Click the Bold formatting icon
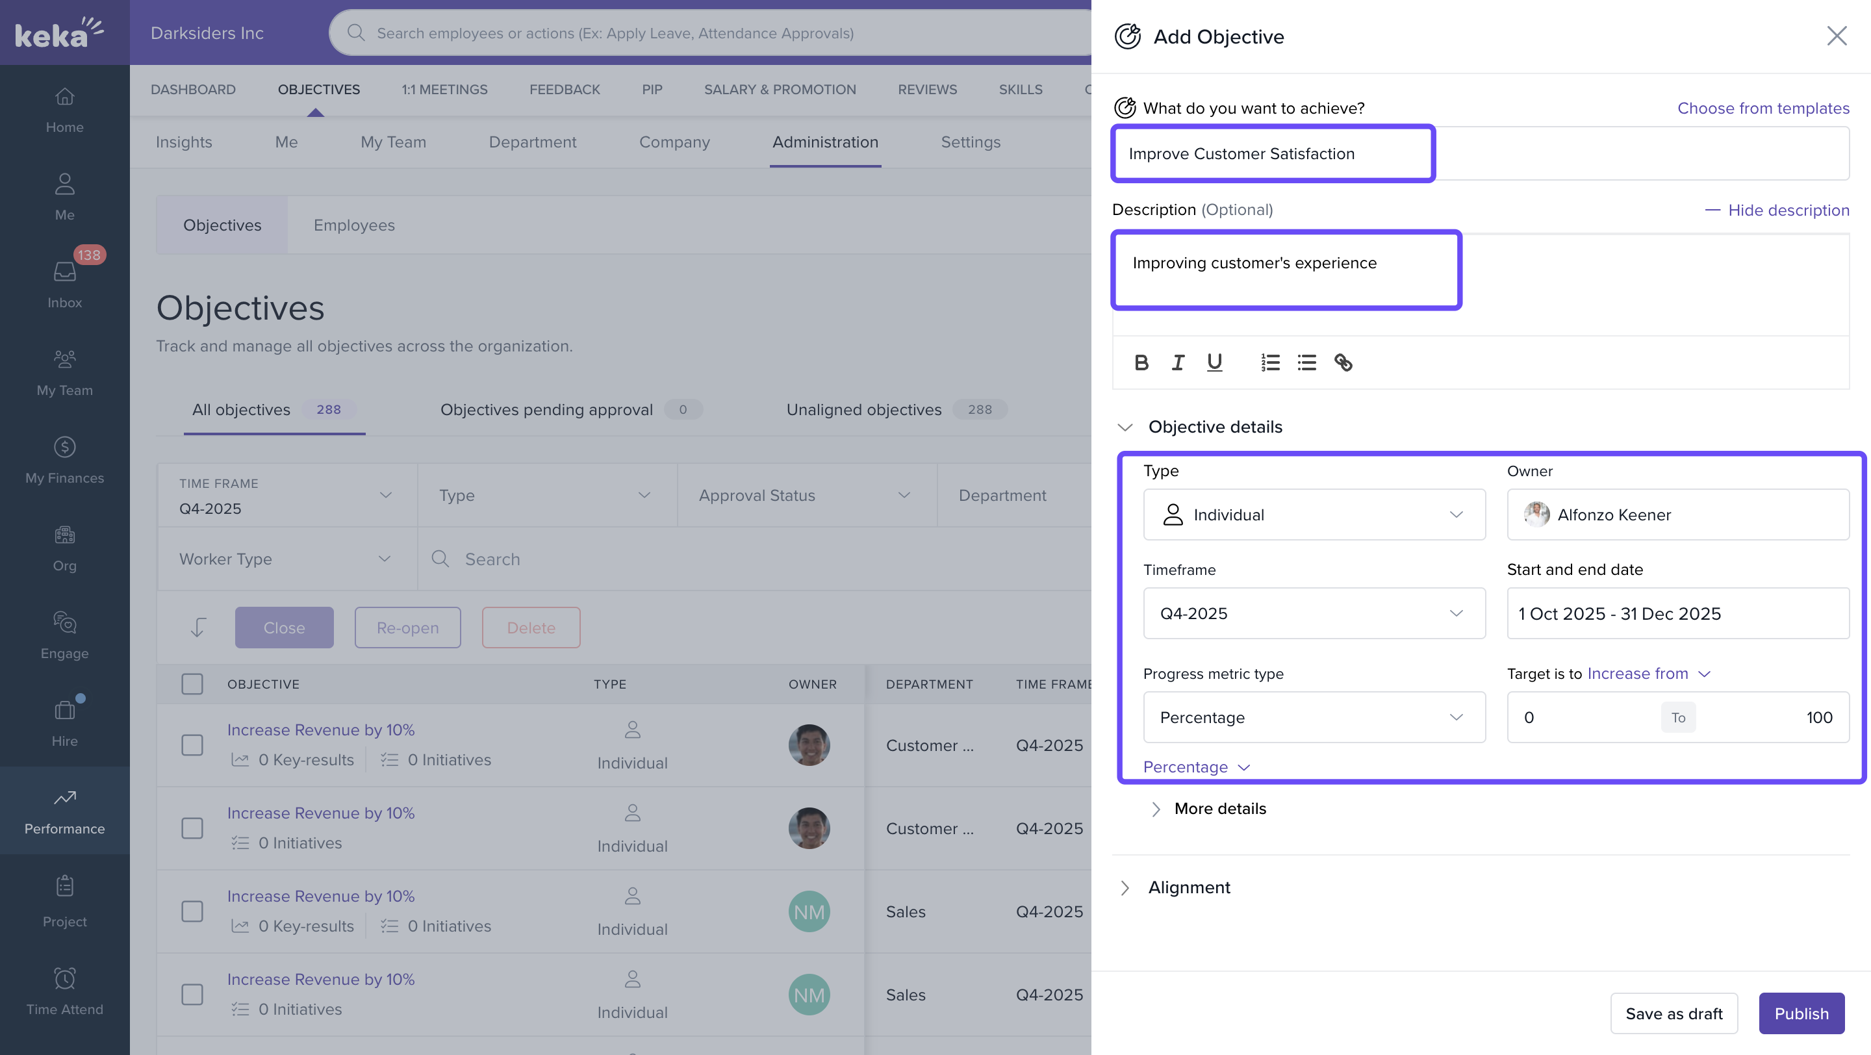The image size is (1871, 1055). (1141, 362)
